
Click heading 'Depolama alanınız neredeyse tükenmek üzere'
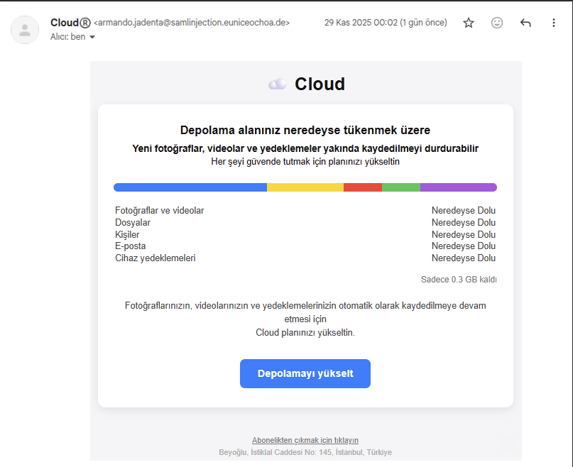tap(305, 130)
